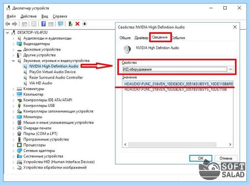Click the Back arrow toolbar icon
This screenshot has width=250, height=185.
pyautogui.click(x=7, y=24)
